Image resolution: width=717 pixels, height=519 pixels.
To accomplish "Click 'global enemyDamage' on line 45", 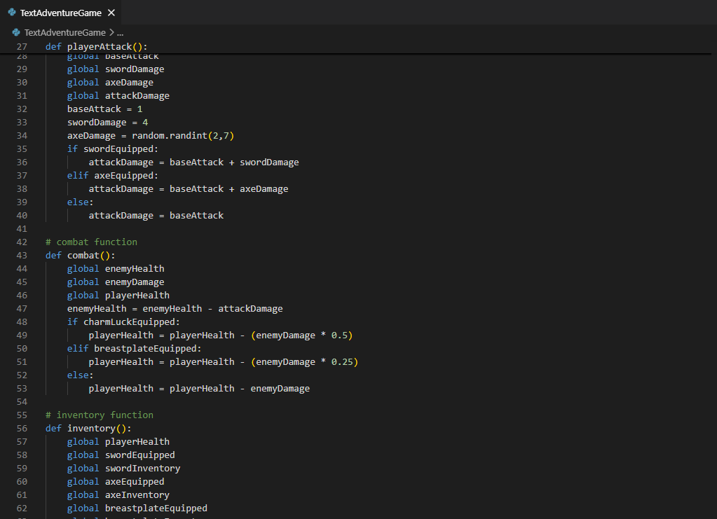I will coord(116,282).
